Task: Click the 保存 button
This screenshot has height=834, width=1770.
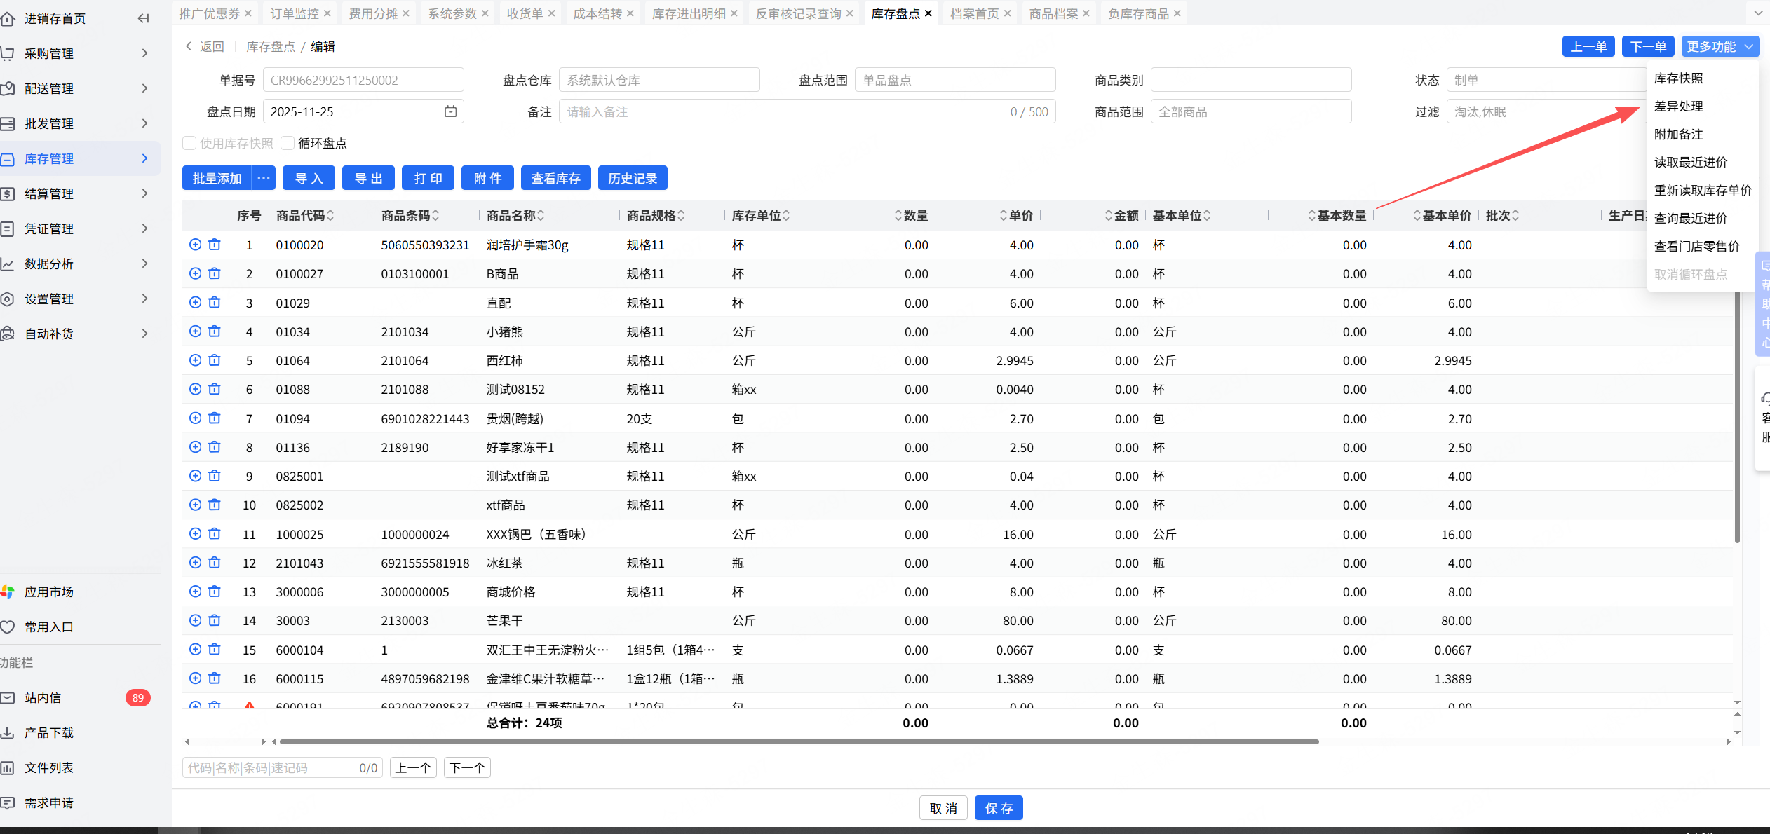Action: [999, 808]
